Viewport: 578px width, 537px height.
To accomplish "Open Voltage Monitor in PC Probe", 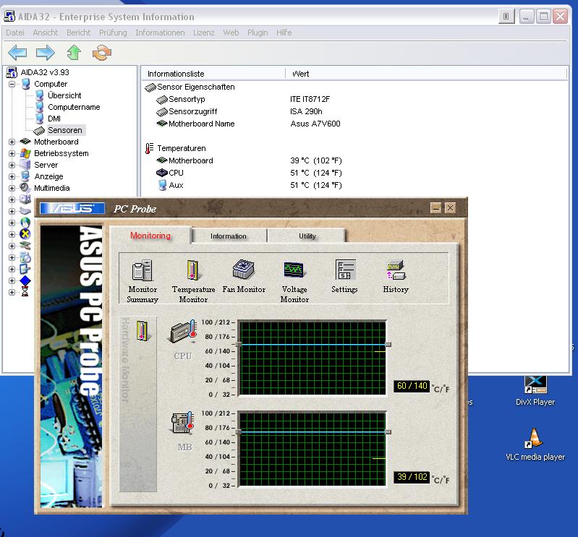I will (x=294, y=281).
